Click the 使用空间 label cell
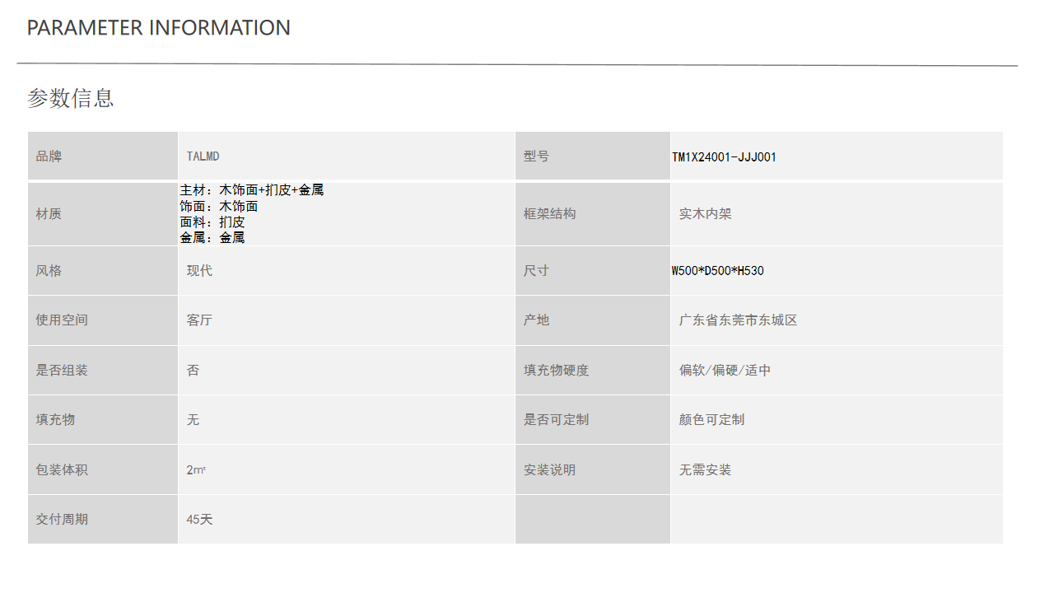The height and width of the screenshot is (593, 1054). click(103, 320)
